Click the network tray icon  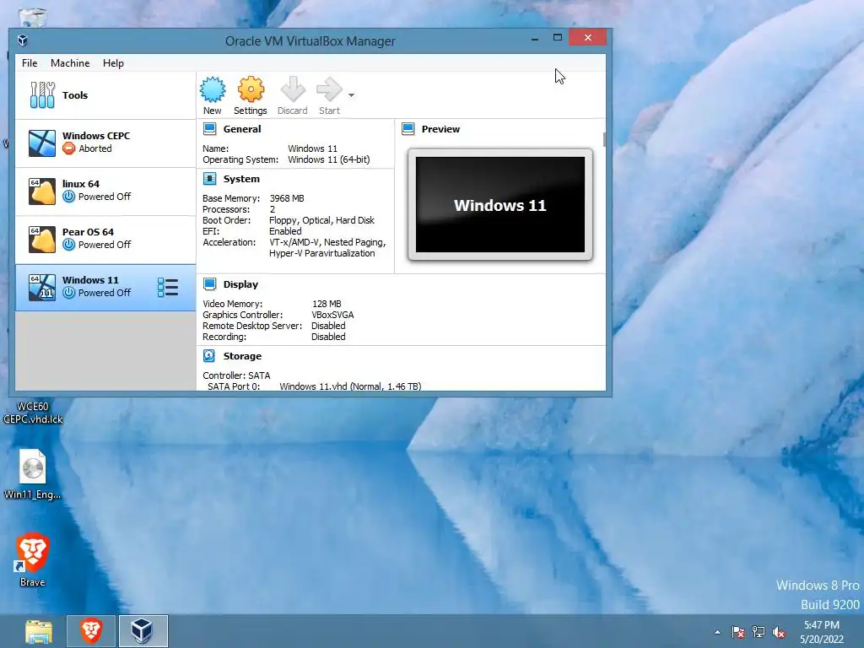click(x=759, y=632)
